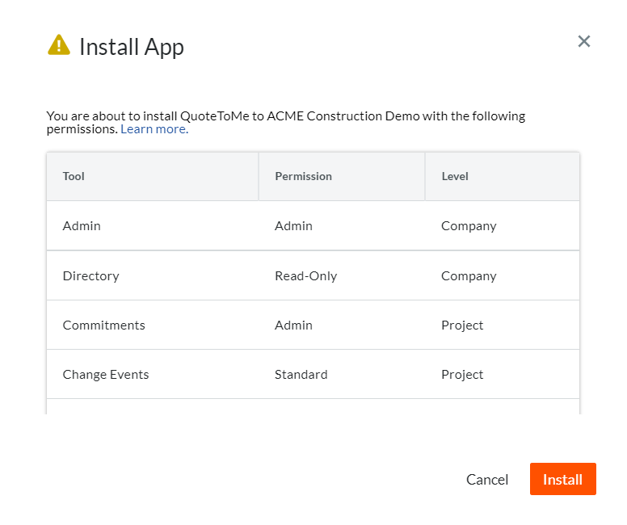
Task: Select the Admin tool row name
Action: tap(82, 226)
